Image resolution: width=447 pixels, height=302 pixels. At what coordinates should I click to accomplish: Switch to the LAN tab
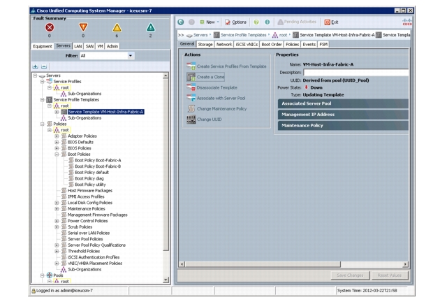[x=78, y=46]
